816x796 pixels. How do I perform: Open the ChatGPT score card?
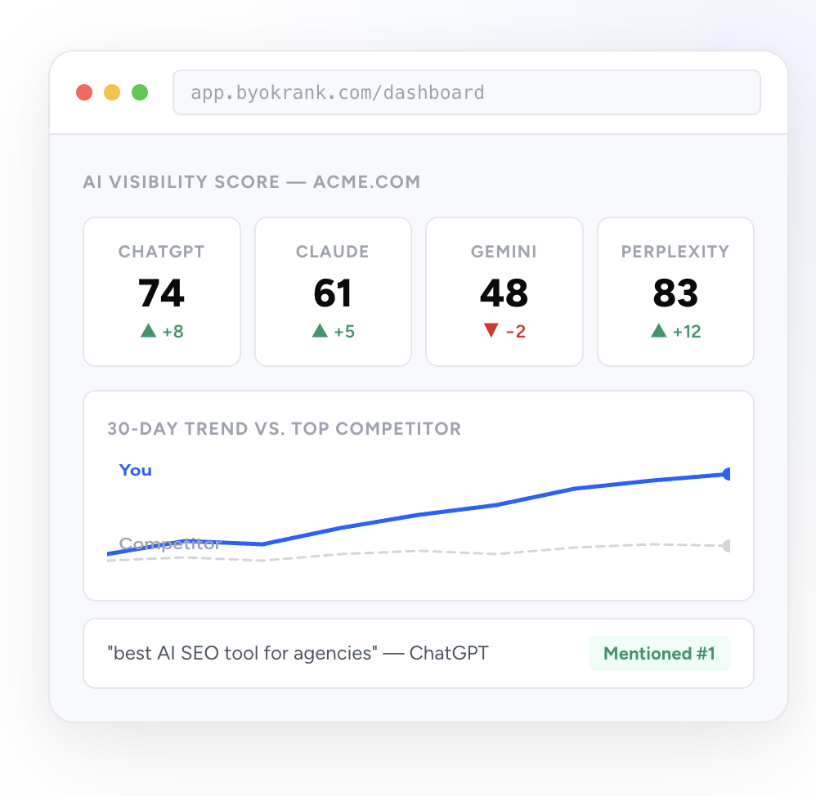coord(162,292)
